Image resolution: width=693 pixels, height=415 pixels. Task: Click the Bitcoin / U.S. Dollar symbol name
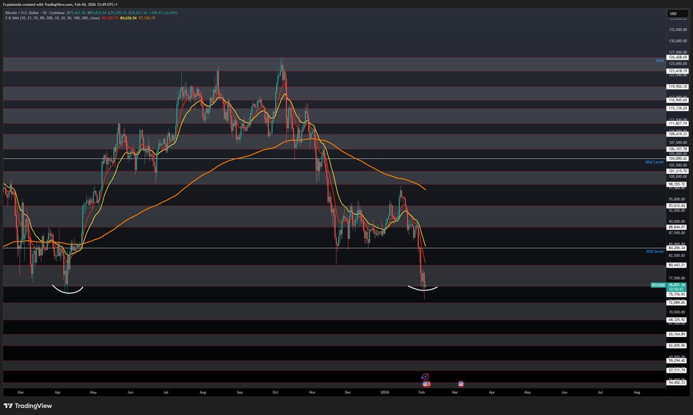tap(21, 12)
